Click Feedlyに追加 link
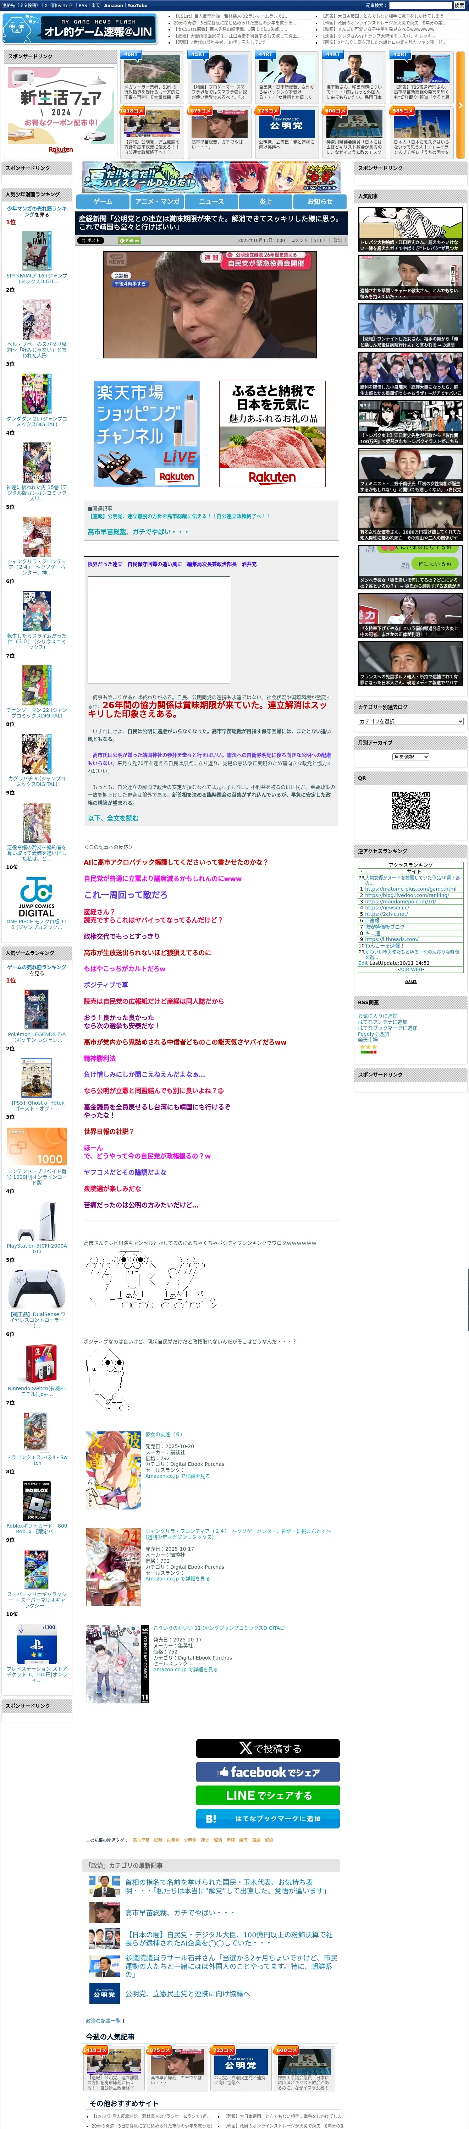 click(373, 1034)
